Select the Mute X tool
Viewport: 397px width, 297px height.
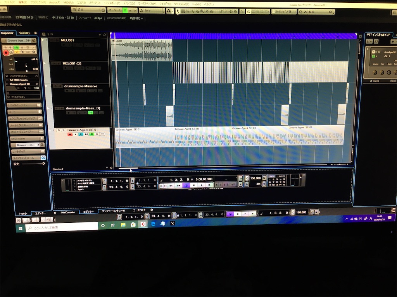pos(207,11)
